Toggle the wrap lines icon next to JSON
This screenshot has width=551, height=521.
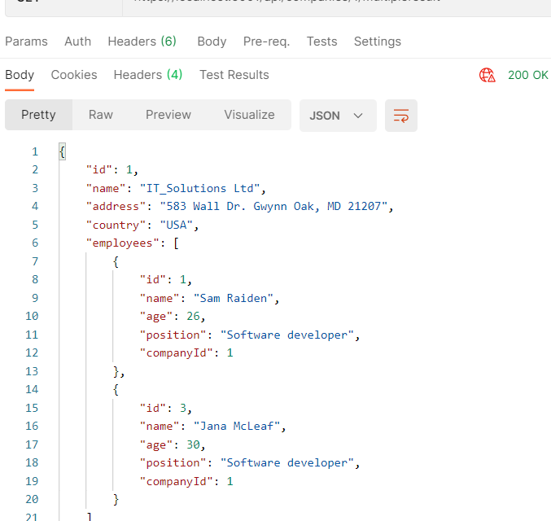(x=400, y=116)
